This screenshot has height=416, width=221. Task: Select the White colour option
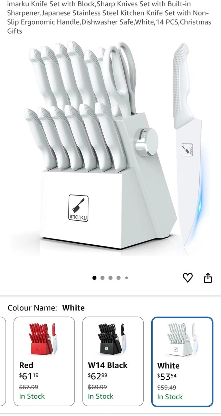pyautogui.click(x=182, y=361)
